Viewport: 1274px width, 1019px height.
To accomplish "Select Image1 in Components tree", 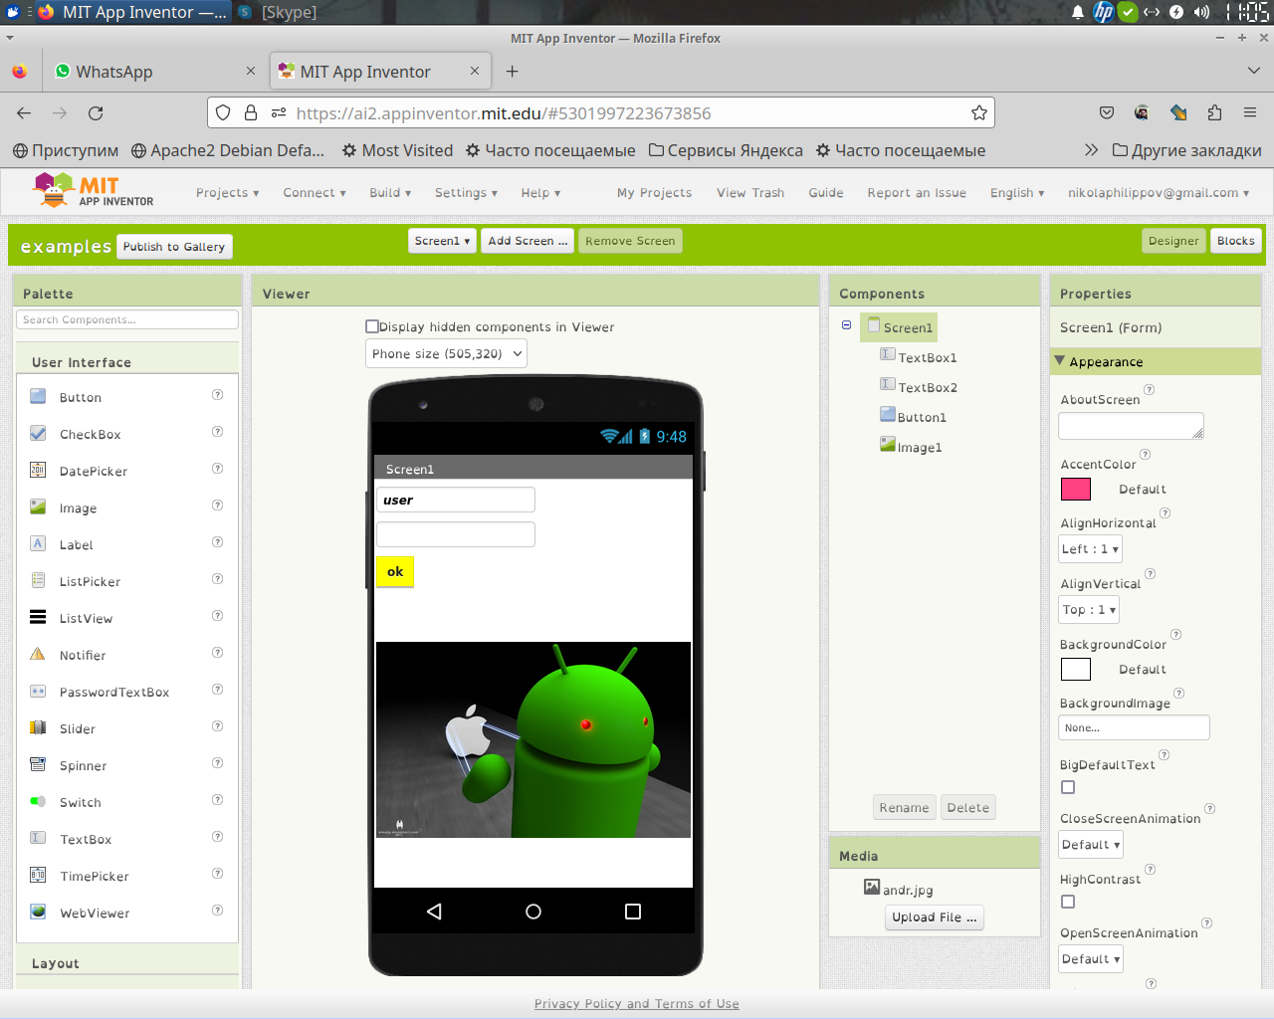I will click(x=911, y=447).
